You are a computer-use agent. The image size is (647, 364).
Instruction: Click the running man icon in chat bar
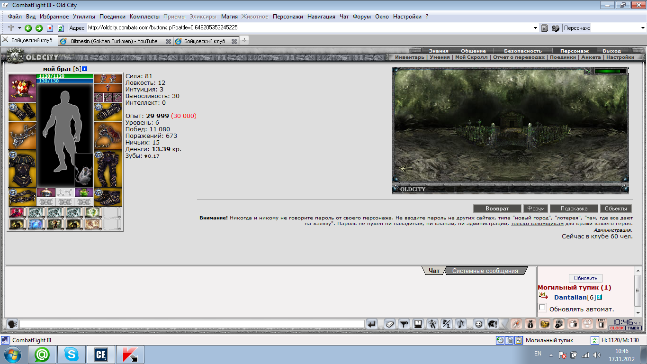[x=432, y=324]
